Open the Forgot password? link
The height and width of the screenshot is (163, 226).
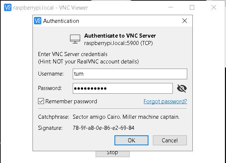(165, 101)
